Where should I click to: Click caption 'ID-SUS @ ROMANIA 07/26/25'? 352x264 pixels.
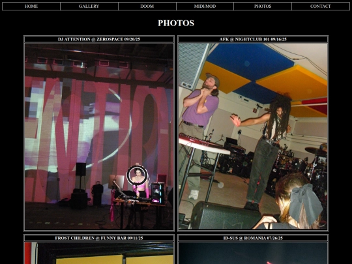pyautogui.click(x=253, y=238)
